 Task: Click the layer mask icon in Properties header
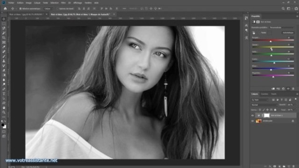coord(258,22)
